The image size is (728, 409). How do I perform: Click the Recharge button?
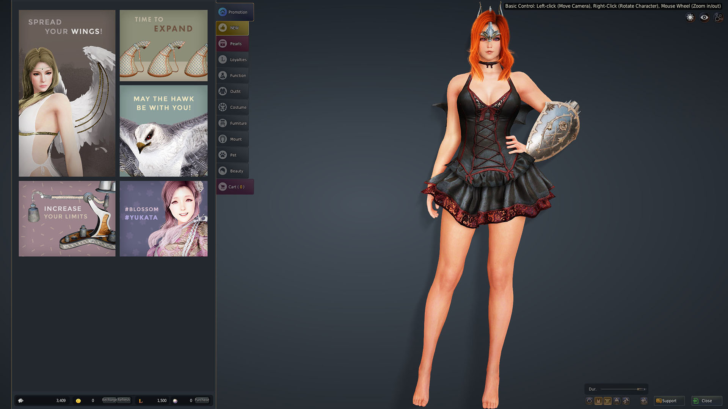click(x=109, y=400)
